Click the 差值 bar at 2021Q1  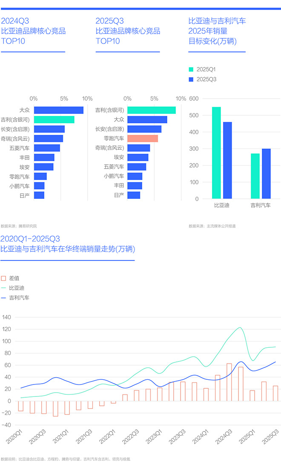pyautogui.click(x=67, y=408)
